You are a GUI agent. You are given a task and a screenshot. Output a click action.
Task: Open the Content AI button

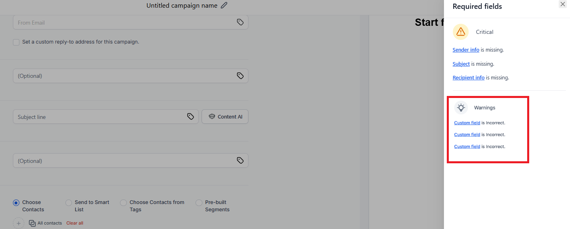[x=225, y=117]
